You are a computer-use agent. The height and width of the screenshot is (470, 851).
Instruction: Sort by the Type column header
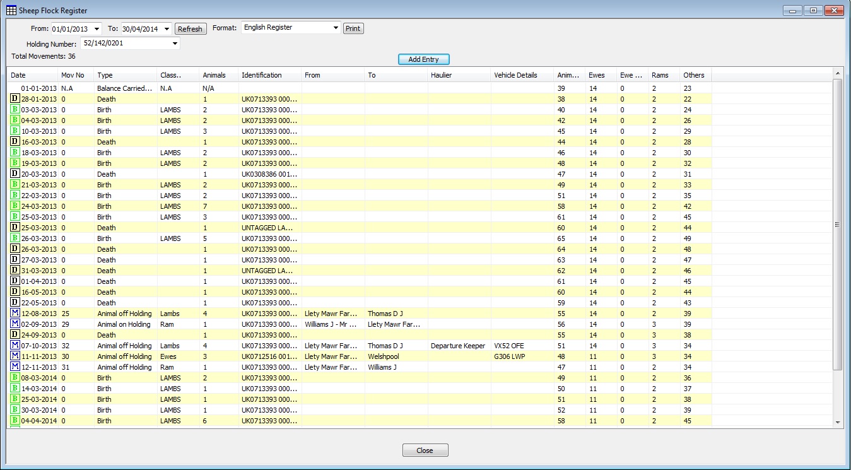pos(126,75)
